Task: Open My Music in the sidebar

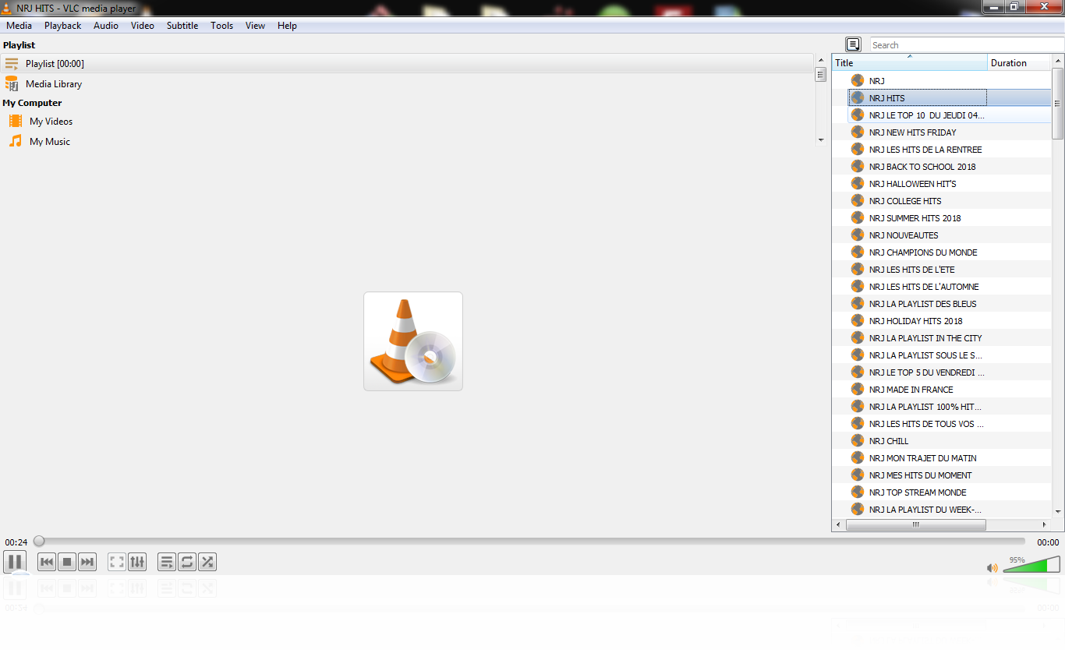Action: coord(49,142)
